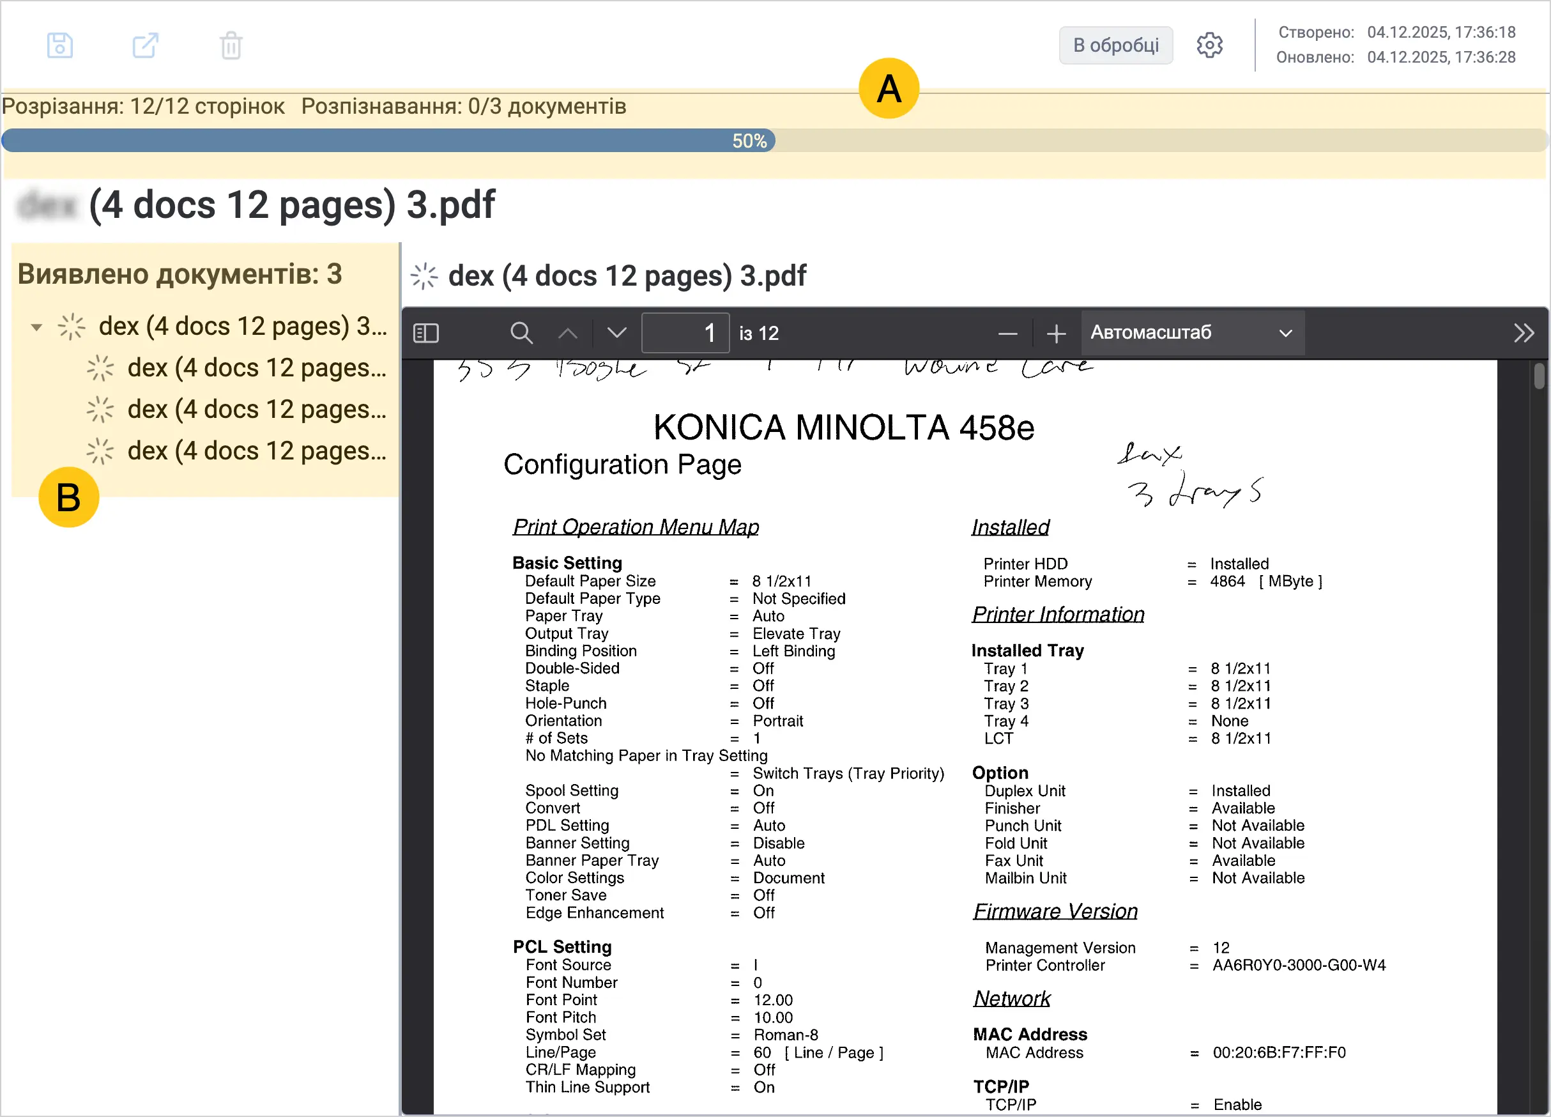The width and height of the screenshot is (1551, 1117).
Task: Select the first child document in tree
Action: [256, 368]
